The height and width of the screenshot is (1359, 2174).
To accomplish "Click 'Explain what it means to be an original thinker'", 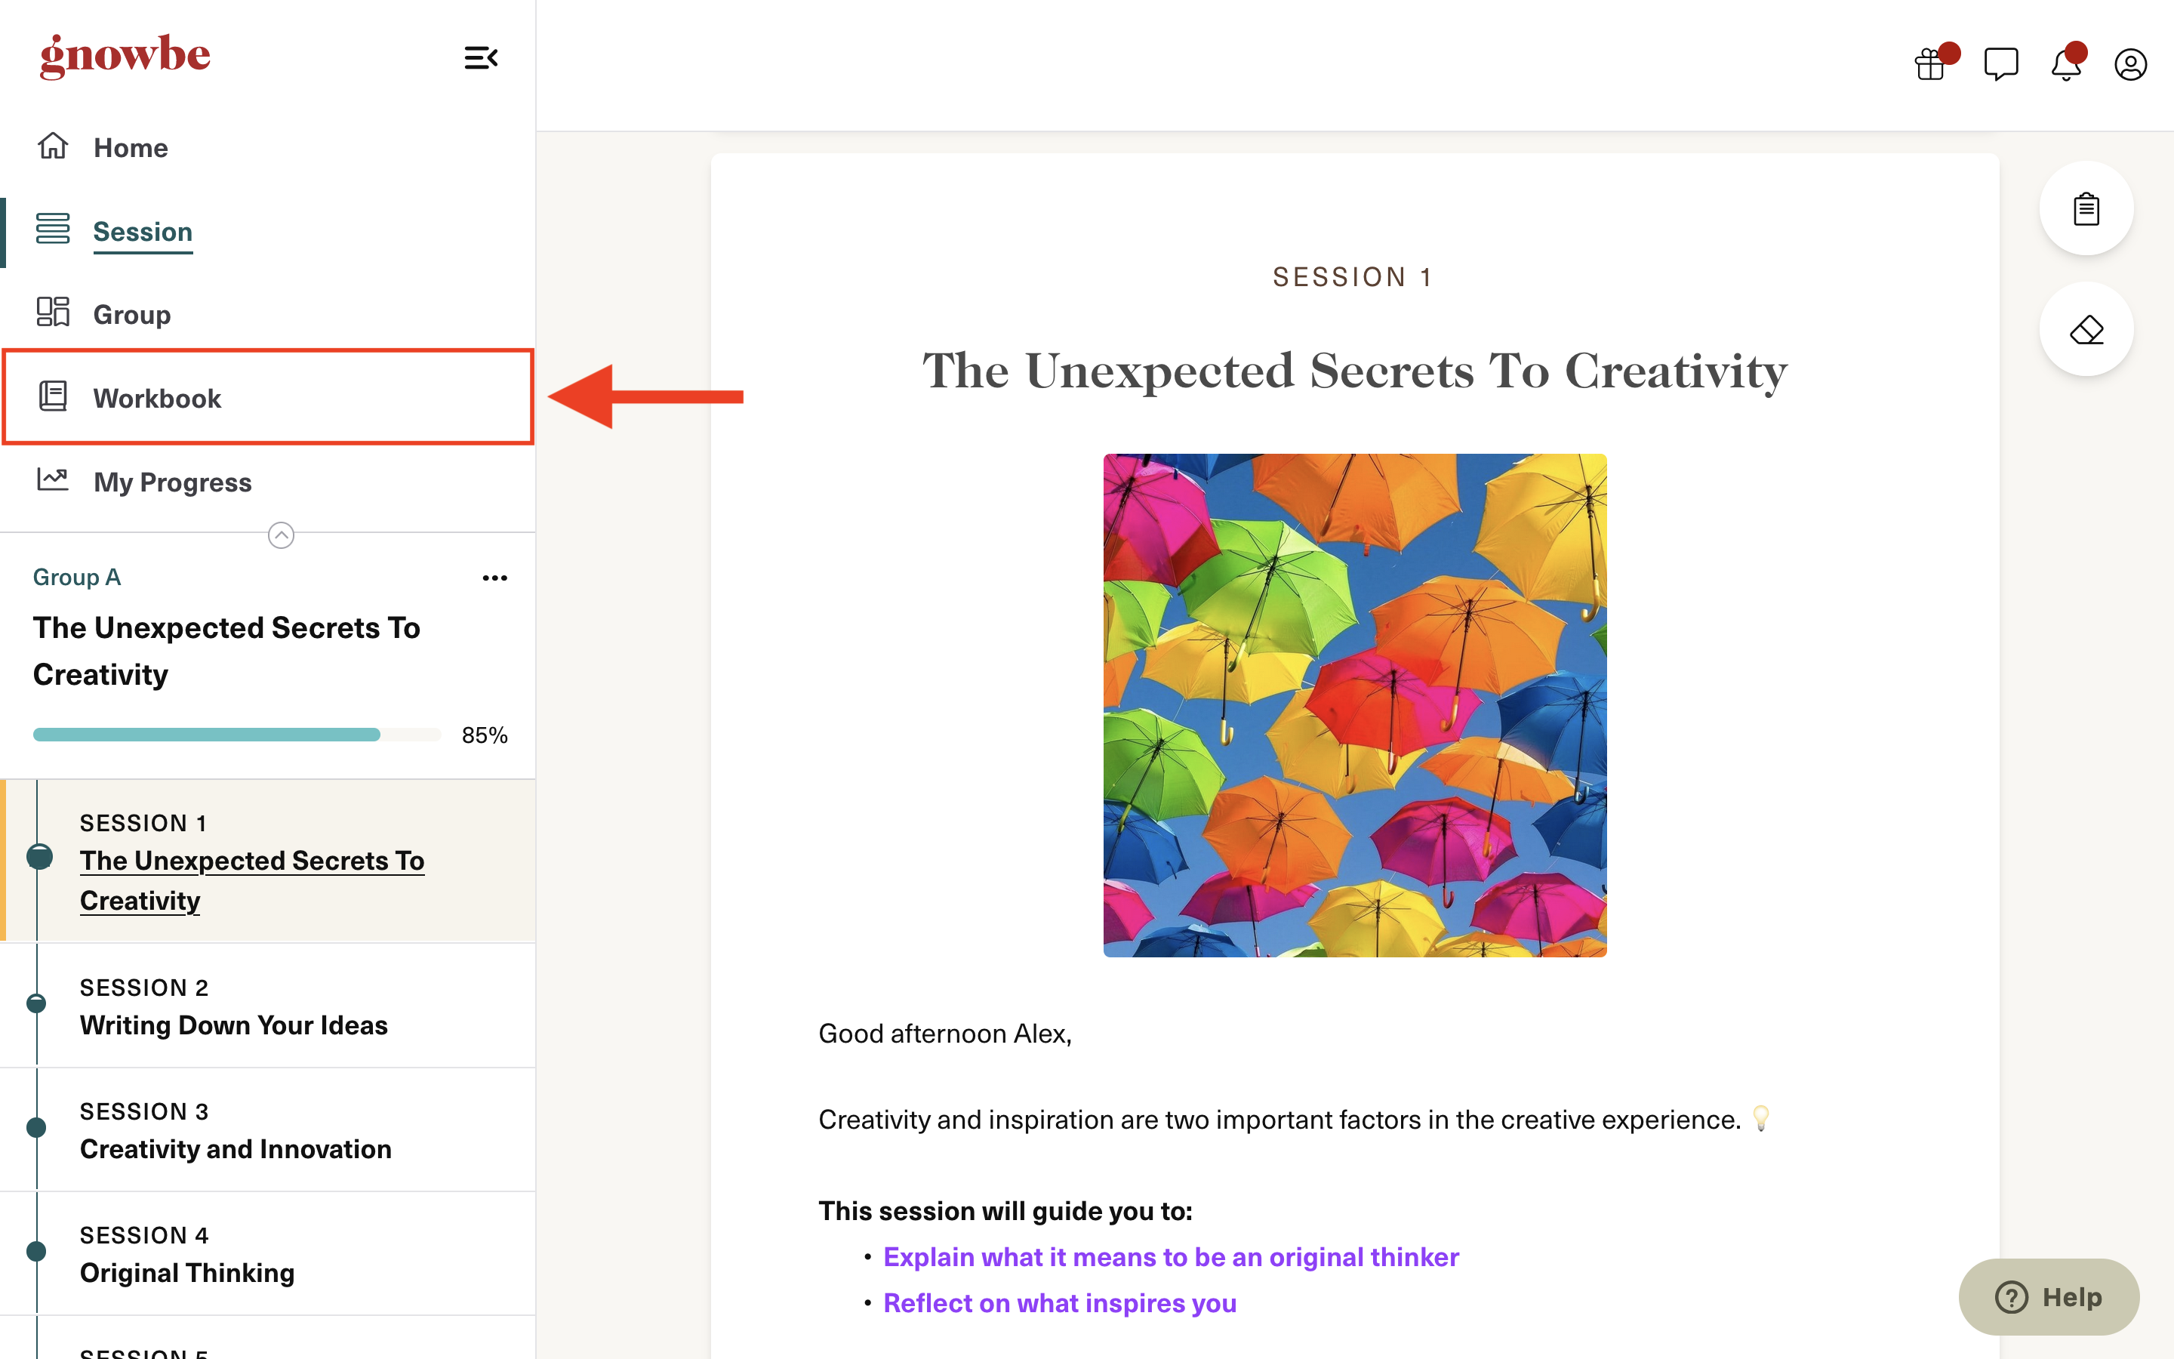I will [1171, 1256].
